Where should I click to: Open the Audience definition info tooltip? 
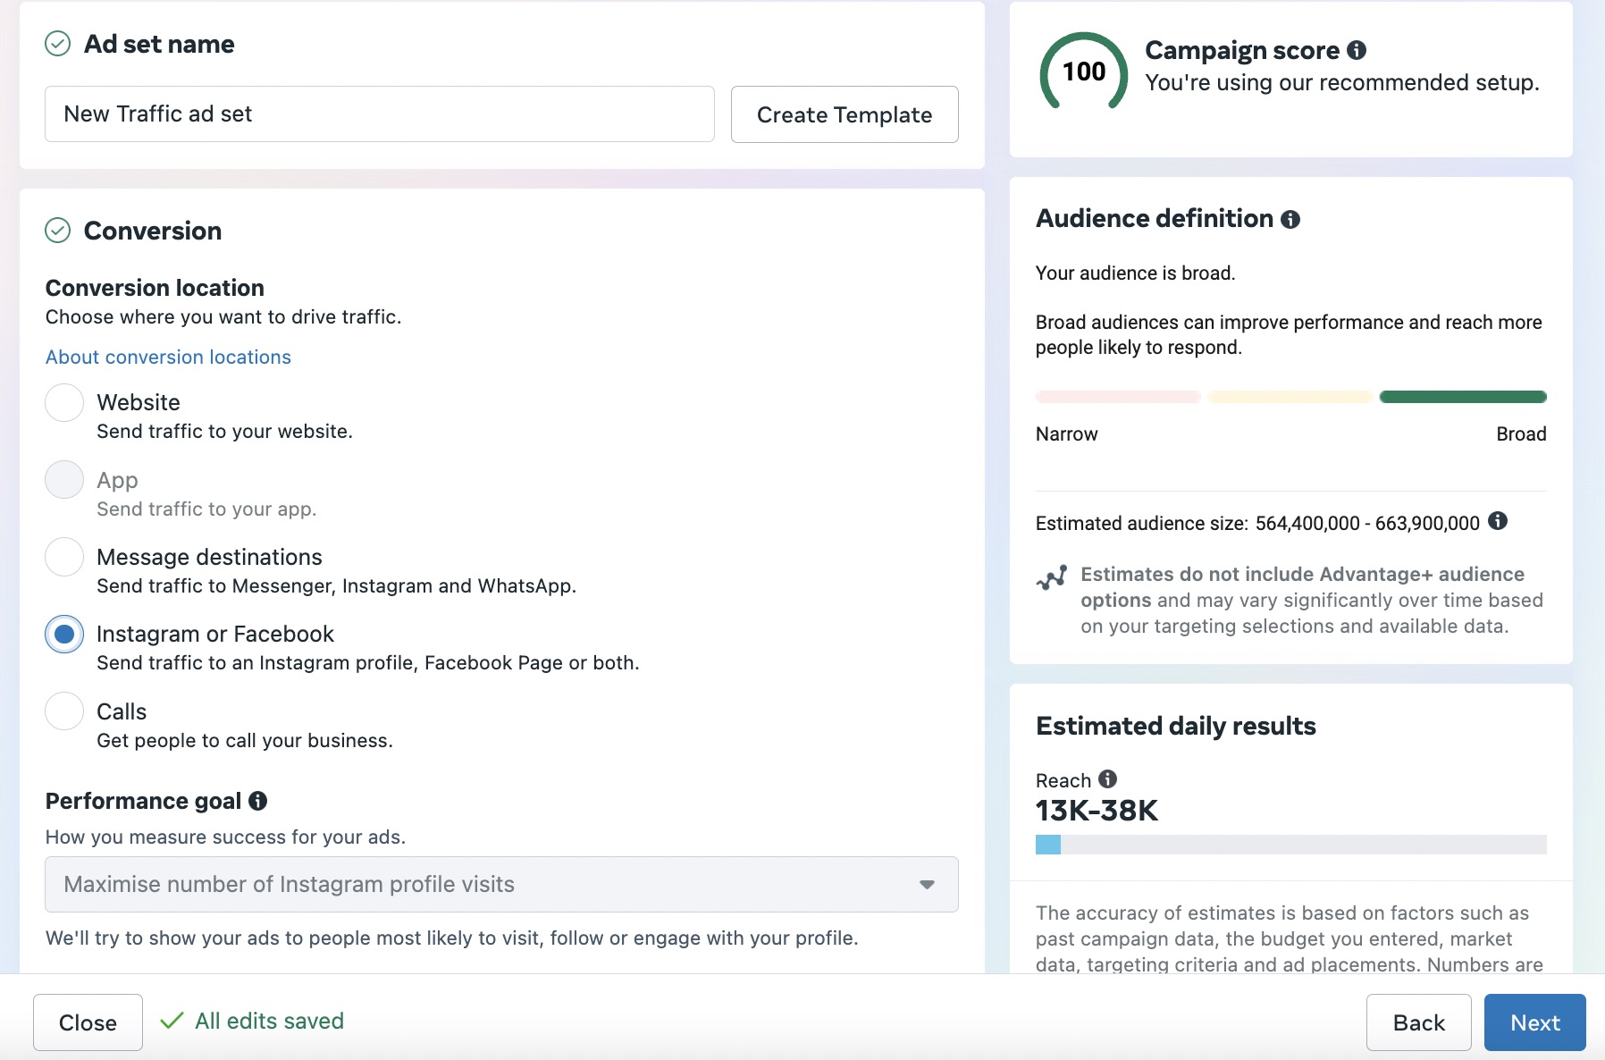(x=1290, y=219)
